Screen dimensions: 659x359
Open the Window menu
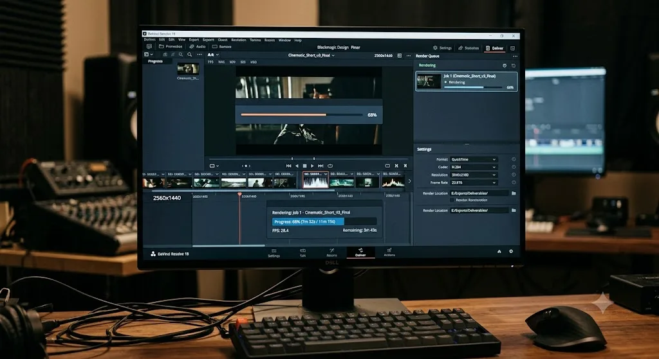[284, 40]
